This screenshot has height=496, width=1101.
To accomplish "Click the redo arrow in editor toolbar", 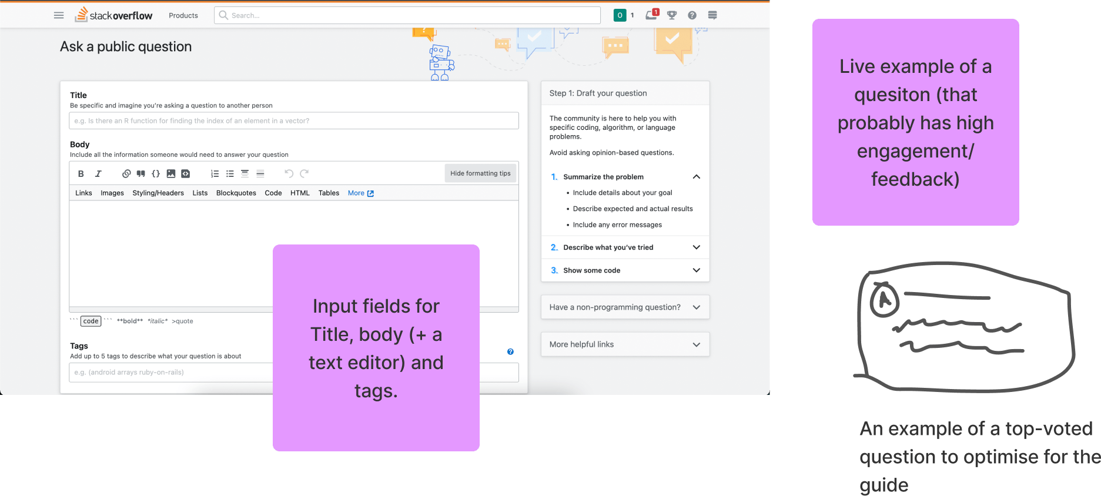I will (x=304, y=173).
